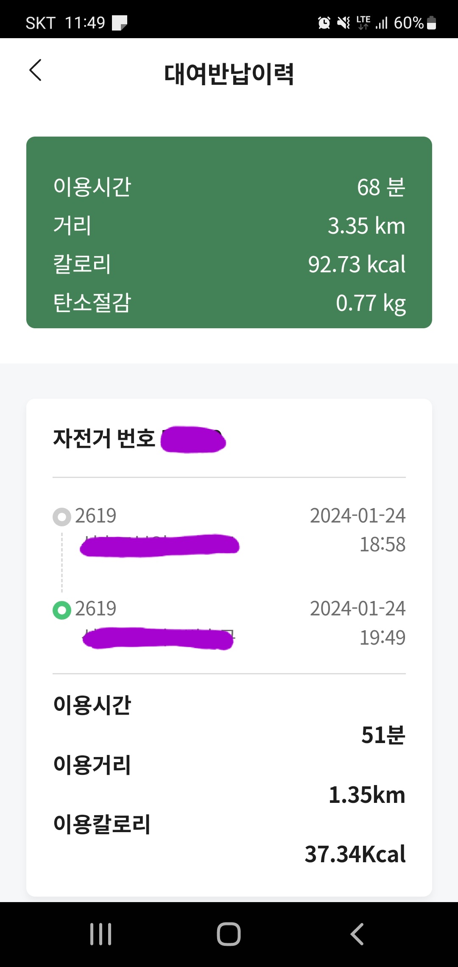Tap the green return circle marker
Image resolution: width=458 pixels, height=967 pixels.
click(62, 610)
